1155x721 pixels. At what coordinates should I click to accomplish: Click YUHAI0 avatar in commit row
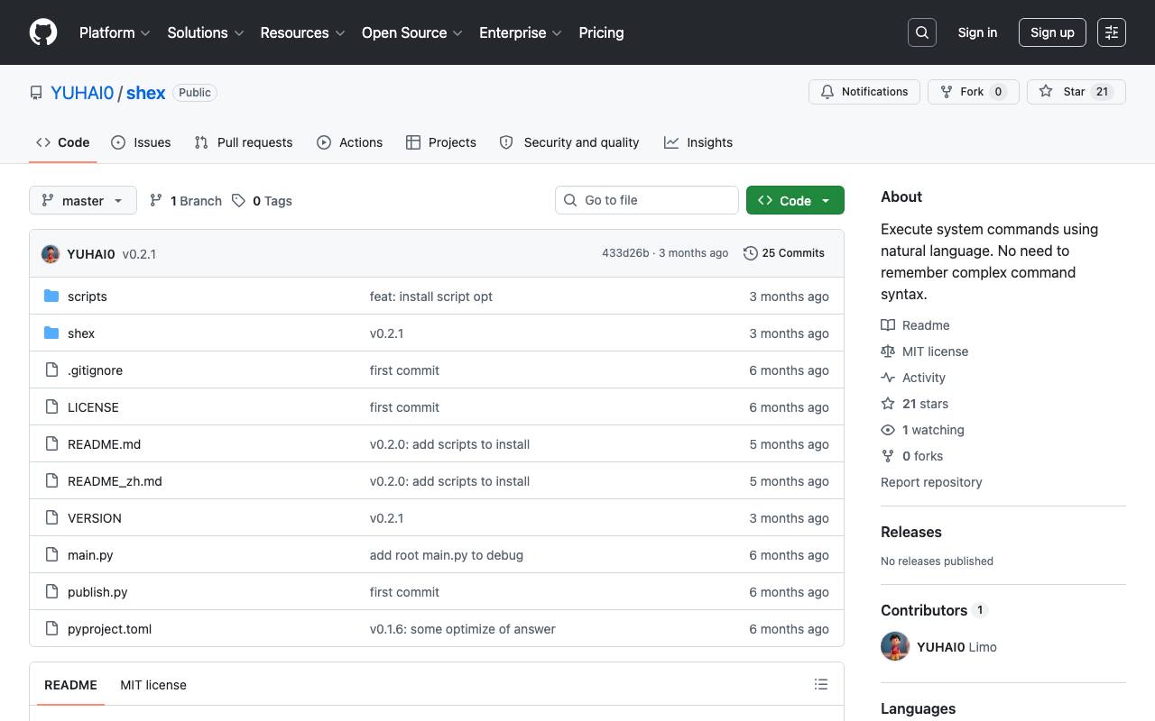click(51, 254)
